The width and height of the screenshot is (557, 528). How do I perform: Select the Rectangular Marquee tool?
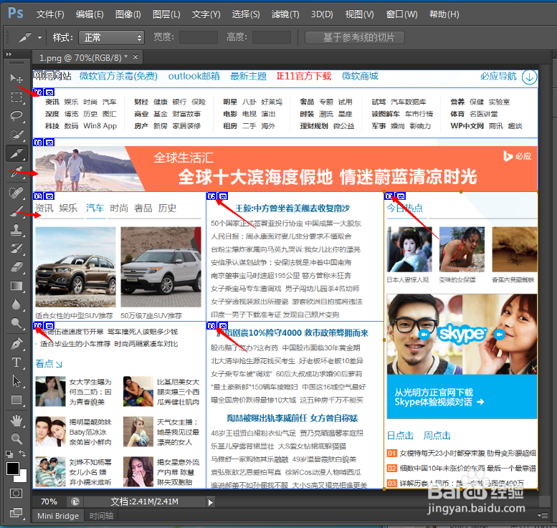(x=16, y=97)
